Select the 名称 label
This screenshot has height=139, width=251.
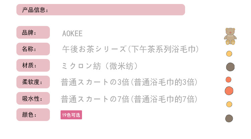click(33, 49)
